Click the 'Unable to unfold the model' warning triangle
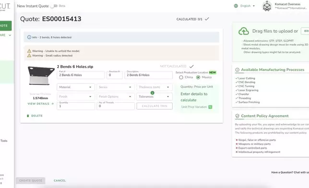The height and width of the screenshot is (188, 309). [29, 51]
